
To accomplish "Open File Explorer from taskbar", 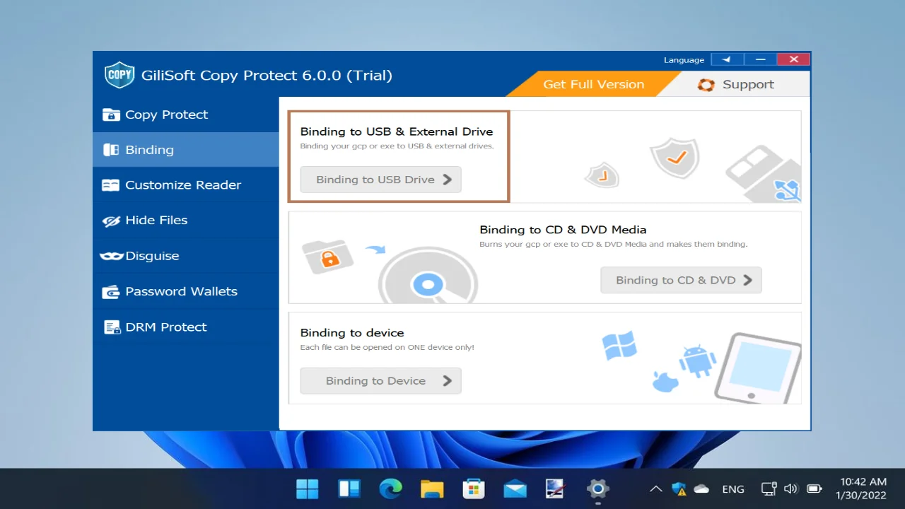I will pos(432,488).
